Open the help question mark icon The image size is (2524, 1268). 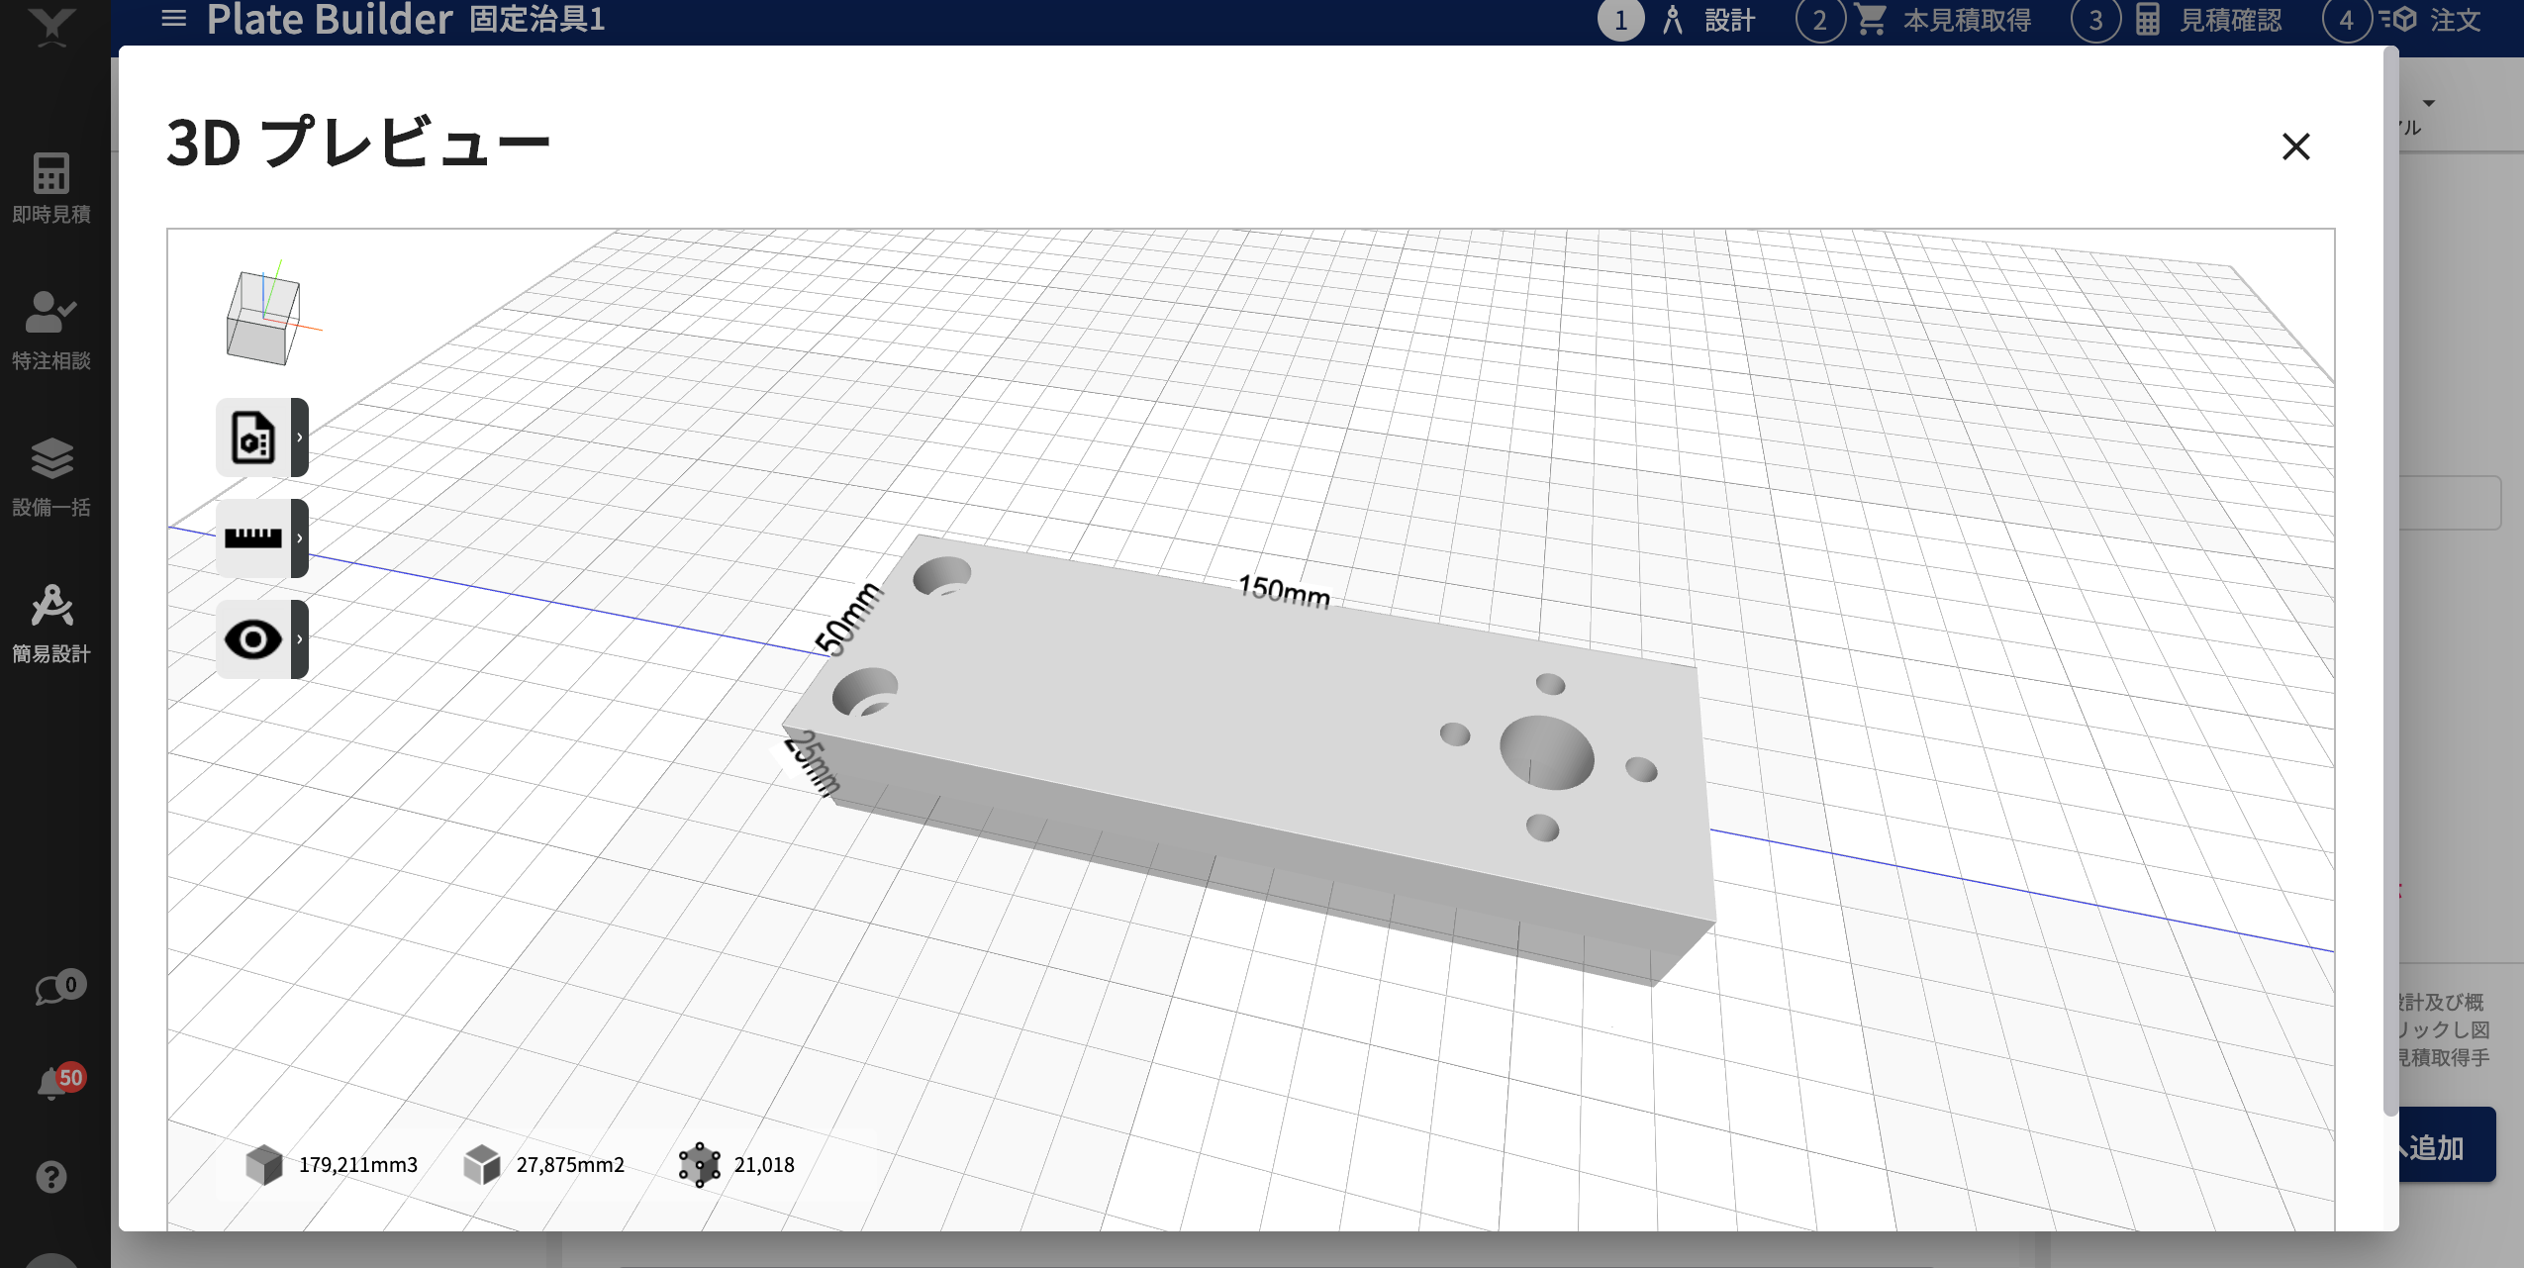point(51,1177)
